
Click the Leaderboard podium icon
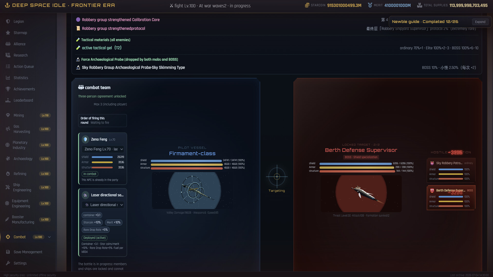tap(8, 100)
